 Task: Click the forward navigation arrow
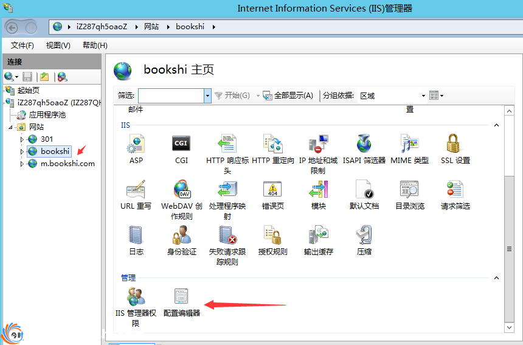[31, 27]
